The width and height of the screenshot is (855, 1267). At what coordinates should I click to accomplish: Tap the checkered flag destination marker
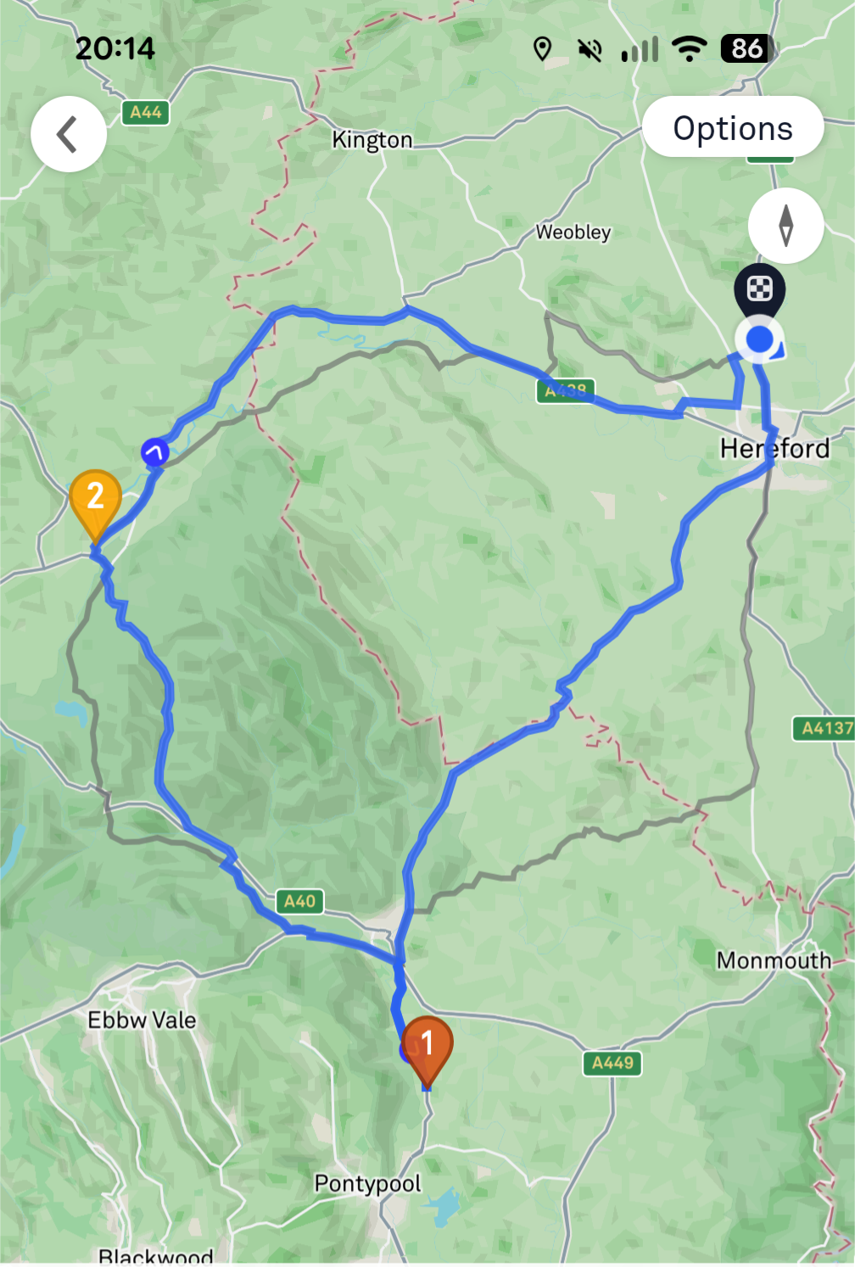(x=759, y=290)
